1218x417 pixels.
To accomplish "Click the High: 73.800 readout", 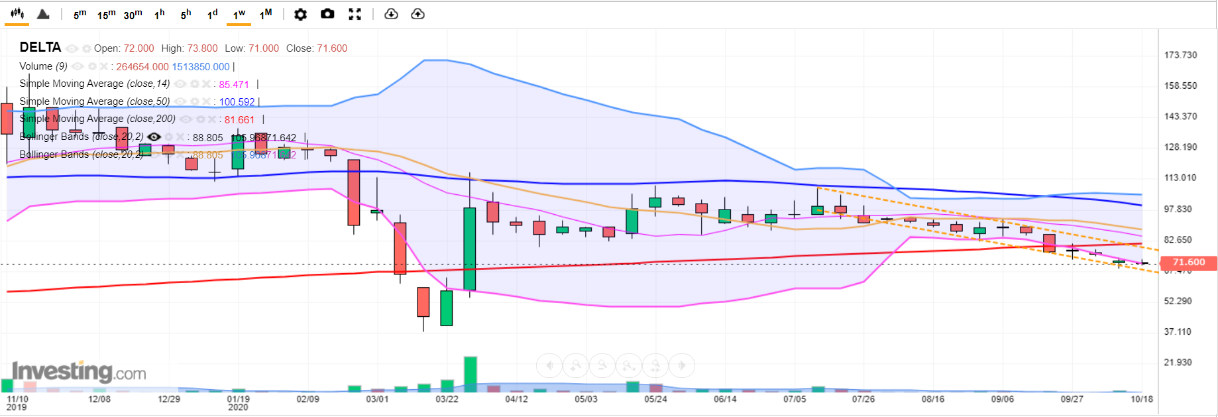I will click(190, 48).
